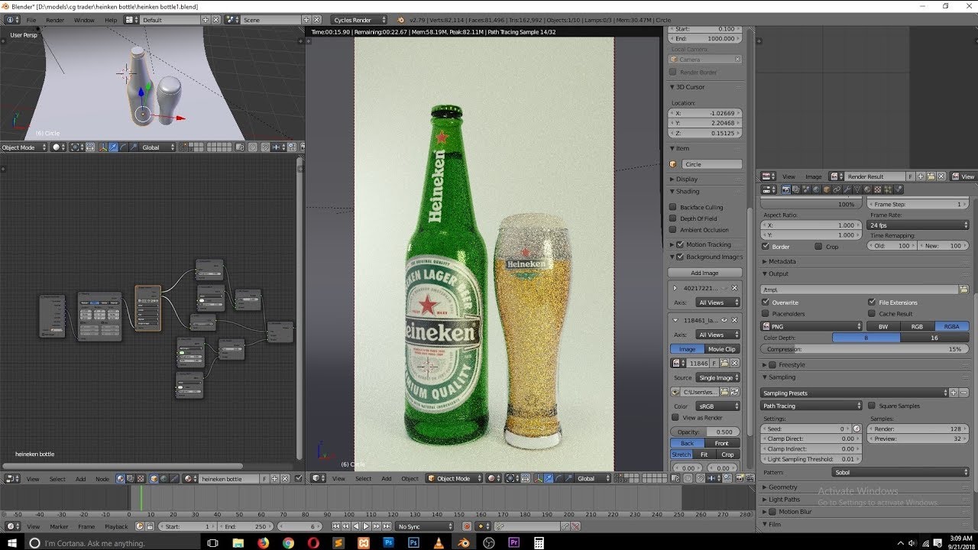
Task: Open the 24 fps frame rate dropdown
Action: [x=918, y=225]
